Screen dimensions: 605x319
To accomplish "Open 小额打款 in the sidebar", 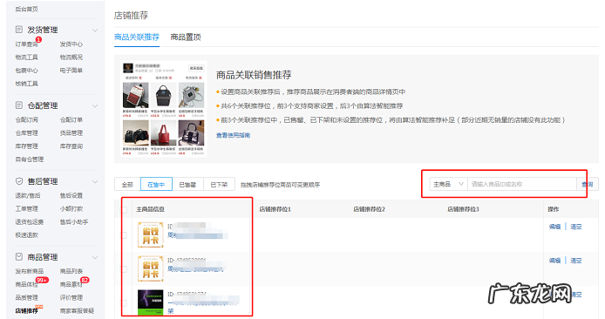I will point(71,208).
